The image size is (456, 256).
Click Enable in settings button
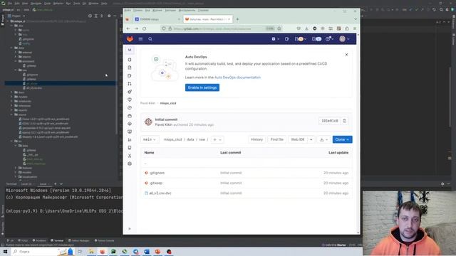pyautogui.click(x=202, y=87)
